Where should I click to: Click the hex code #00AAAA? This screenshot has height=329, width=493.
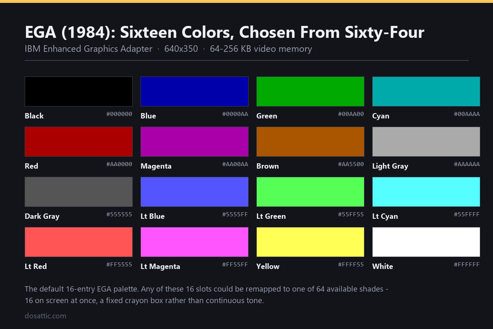tap(467, 114)
